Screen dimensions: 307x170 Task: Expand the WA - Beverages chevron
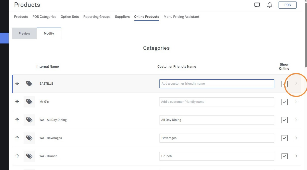[x=296, y=138]
